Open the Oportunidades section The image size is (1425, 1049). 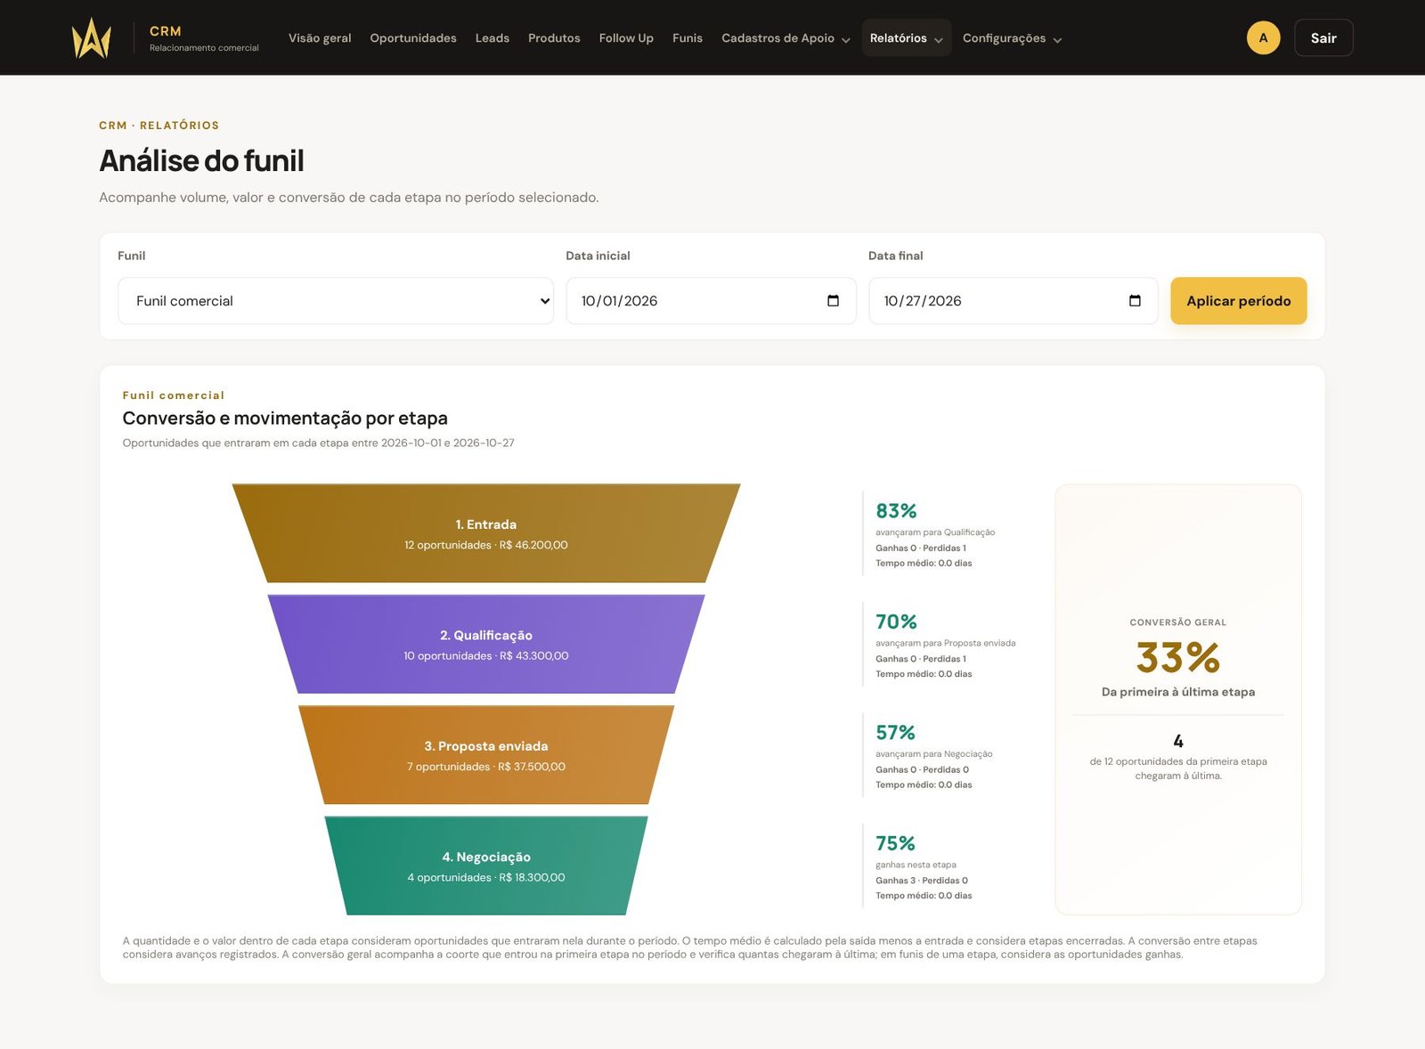point(413,38)
